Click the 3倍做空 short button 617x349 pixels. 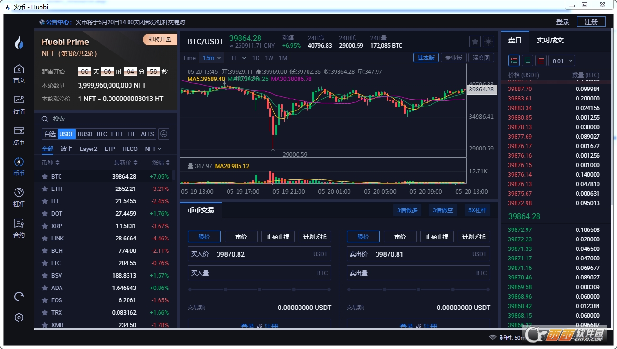click(443, 210)
